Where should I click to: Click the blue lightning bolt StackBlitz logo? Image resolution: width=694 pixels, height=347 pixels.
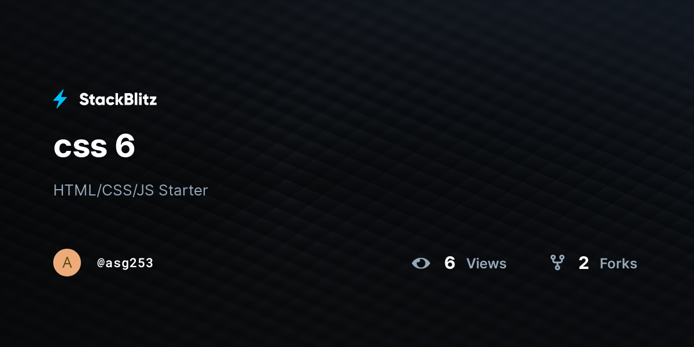(x=60, y=99)
